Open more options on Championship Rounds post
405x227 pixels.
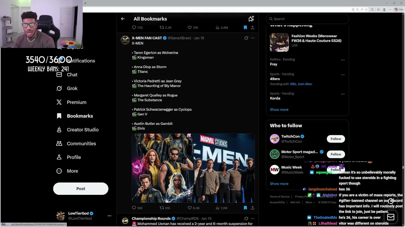coord(252,218)
